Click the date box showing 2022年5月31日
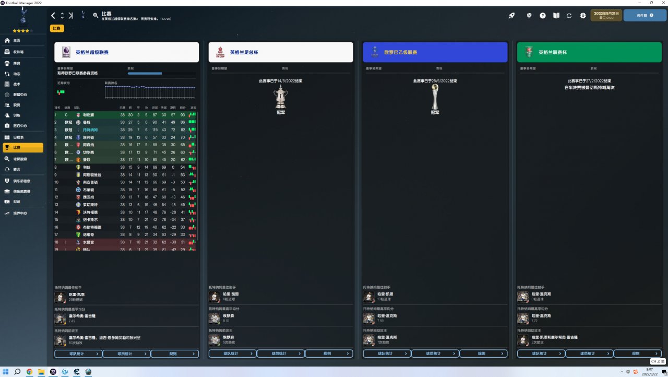Viewport: 668px width, 377px height. pyautogui.click(x=606, y=15)
